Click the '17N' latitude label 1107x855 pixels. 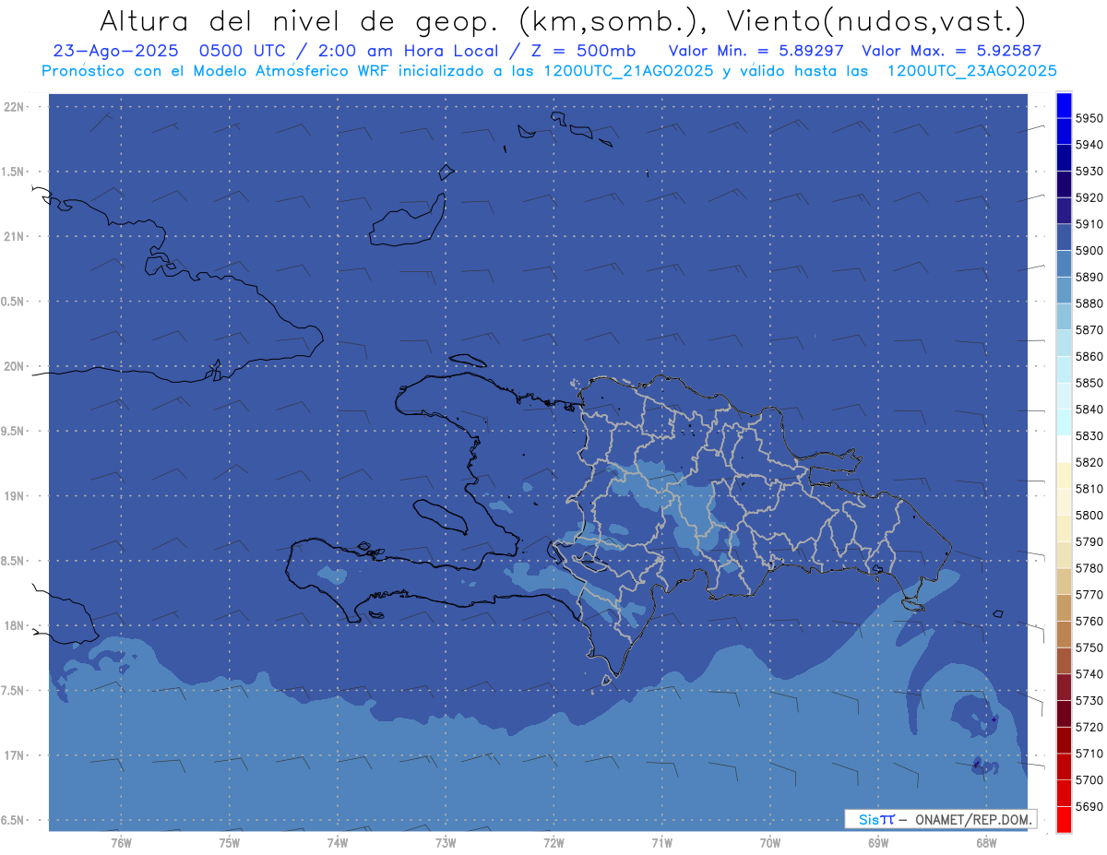16,755
